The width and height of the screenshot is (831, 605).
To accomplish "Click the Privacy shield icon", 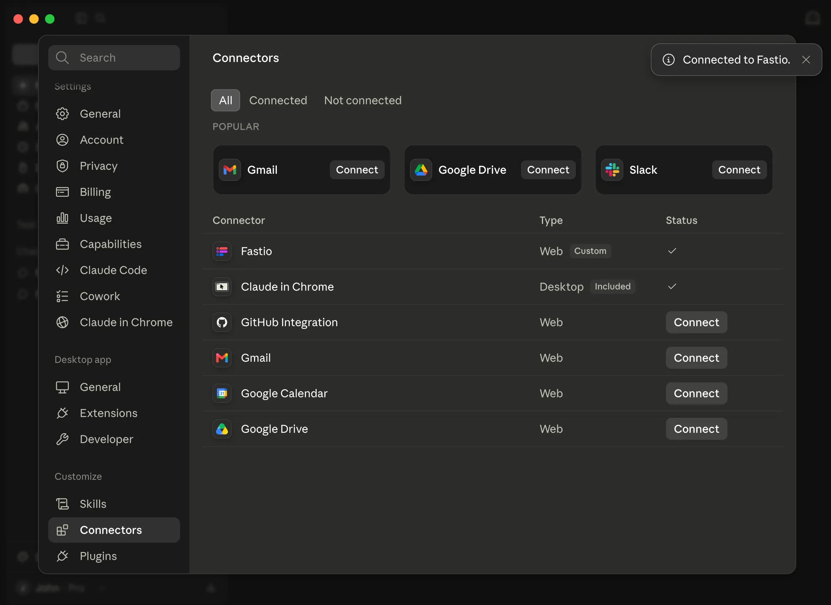I will (62, 166).
